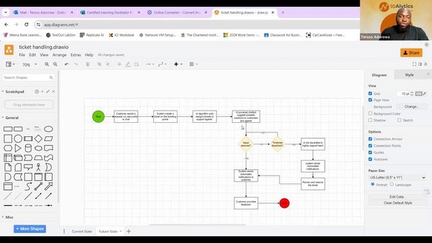Image resolution: width=432 pixels, height=243 pixels.
Task: Edit scratchpad with pencil icon
Action: 48,92
